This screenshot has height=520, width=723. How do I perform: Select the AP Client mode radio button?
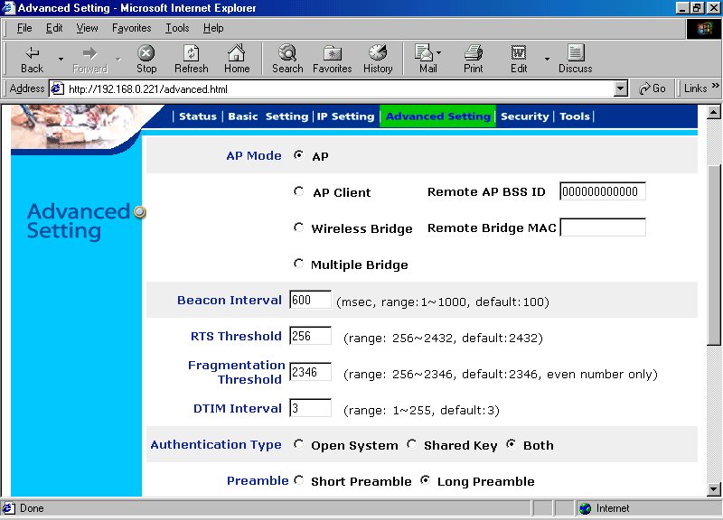[299, 191]
